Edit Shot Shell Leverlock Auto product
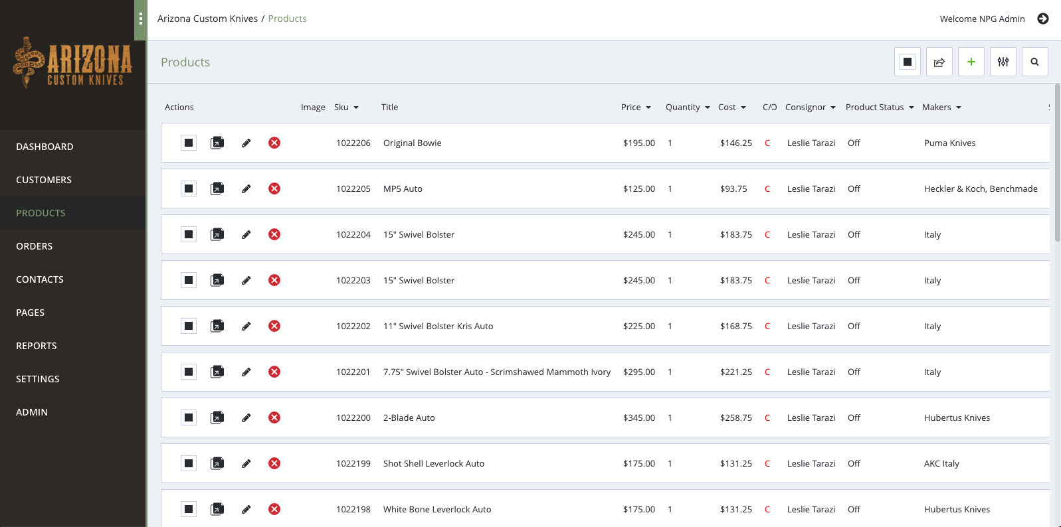Viewport: 1061px width, 527px height. point(246,463)
